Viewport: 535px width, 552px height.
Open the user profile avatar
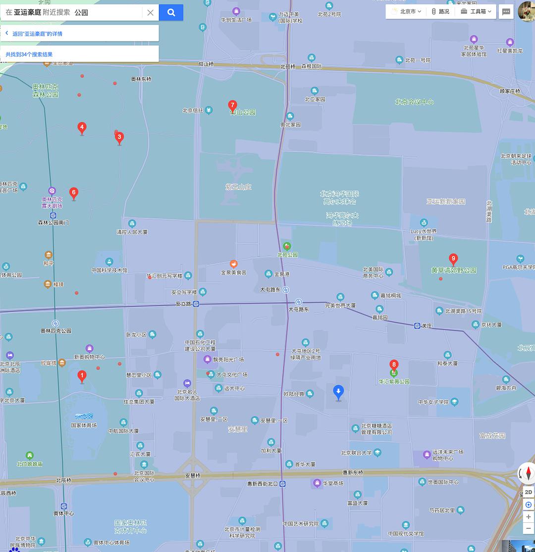click(526, 11)
